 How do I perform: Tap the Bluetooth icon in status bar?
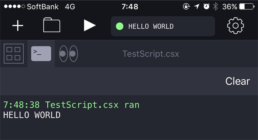pyautogui.click(x=215, y=7)
